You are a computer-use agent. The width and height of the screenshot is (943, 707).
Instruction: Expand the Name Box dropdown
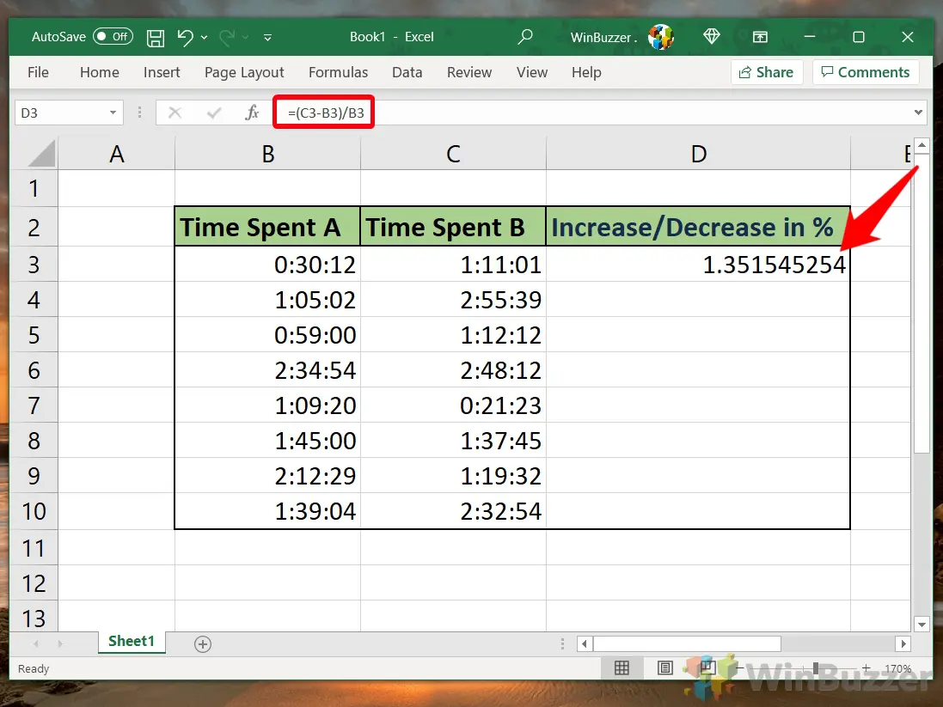(x=111, y=113)
